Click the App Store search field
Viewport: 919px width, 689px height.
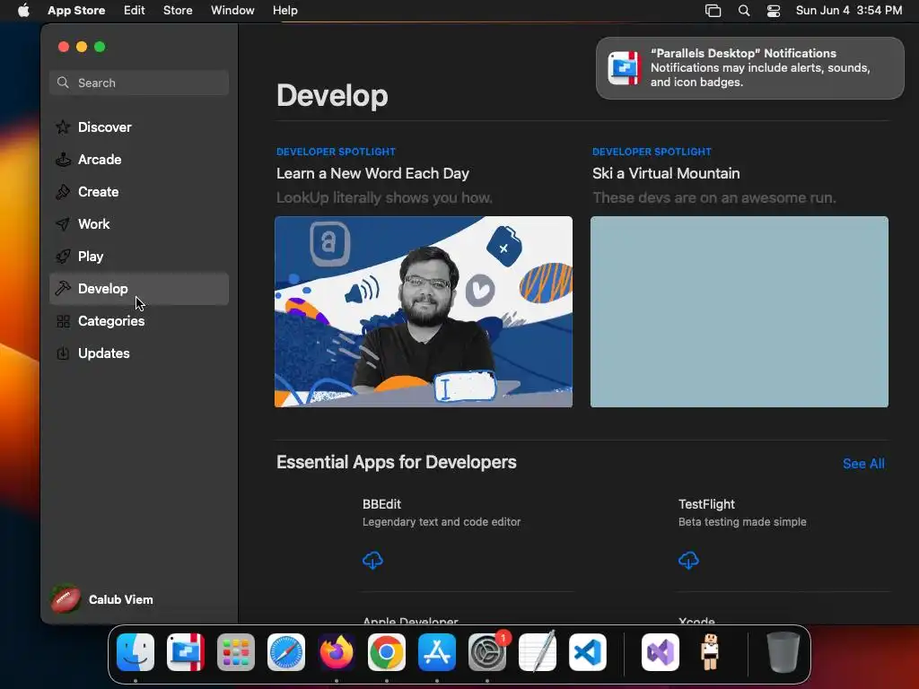point(139,83)
